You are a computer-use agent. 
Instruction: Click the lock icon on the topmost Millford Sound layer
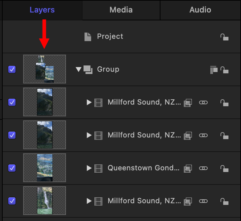pos(224,102)
